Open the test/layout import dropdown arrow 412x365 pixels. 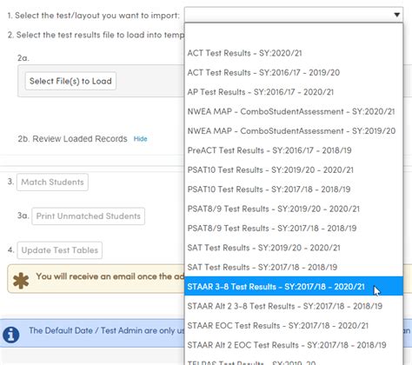[396, 15]
